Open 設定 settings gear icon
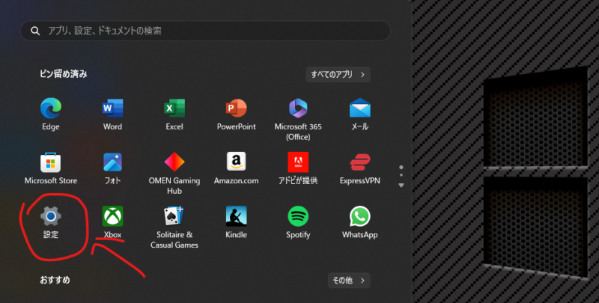The image size is (599, 303). point(51,216)
